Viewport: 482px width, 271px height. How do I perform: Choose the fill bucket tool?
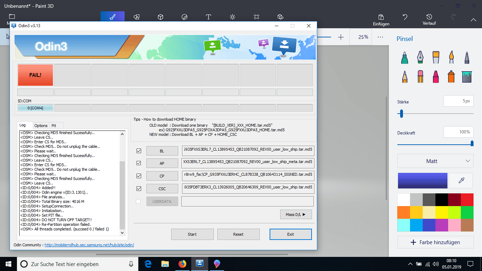(x=467, y=76)
